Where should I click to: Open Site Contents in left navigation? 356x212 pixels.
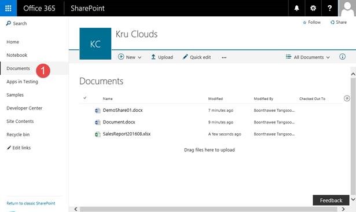20,121
